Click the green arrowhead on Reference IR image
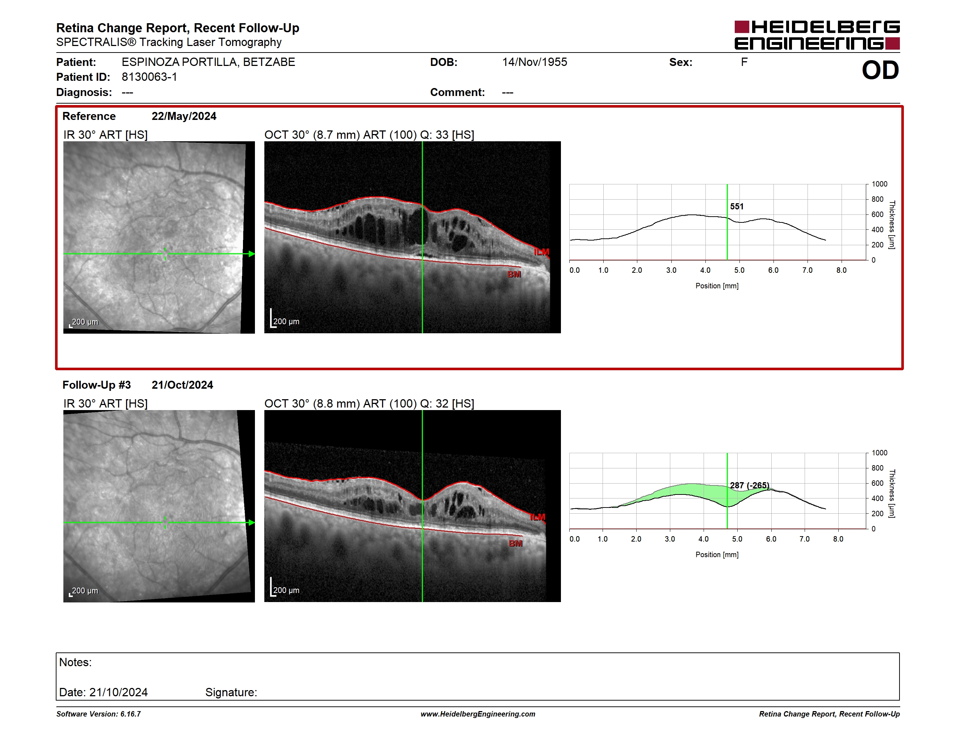The width and height of the screenshot is (956, 739). [x=252, y=254]
